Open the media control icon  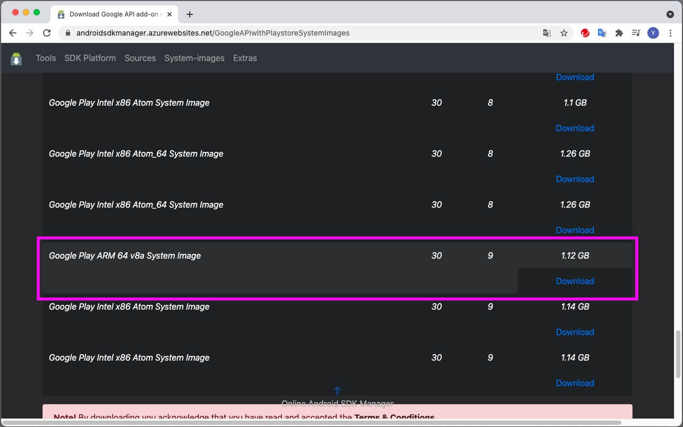[636, 33]
